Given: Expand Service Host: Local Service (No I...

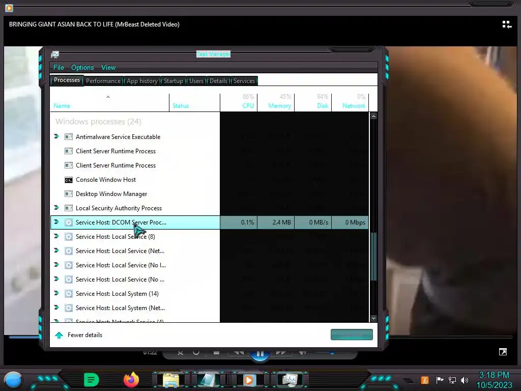Looking at the screenshot, I should (x=56, y=265).
